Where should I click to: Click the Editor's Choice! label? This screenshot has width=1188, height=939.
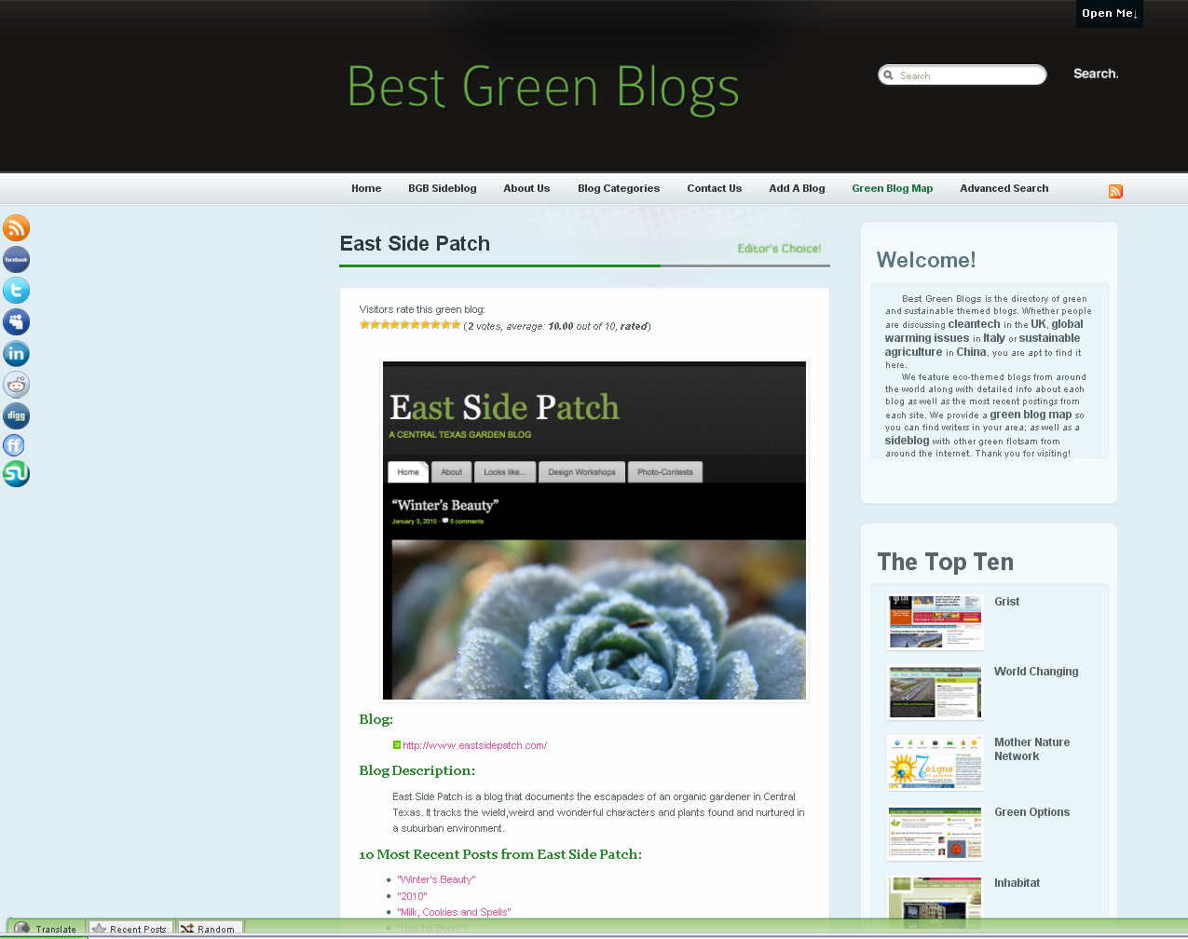tap(779, 249)
